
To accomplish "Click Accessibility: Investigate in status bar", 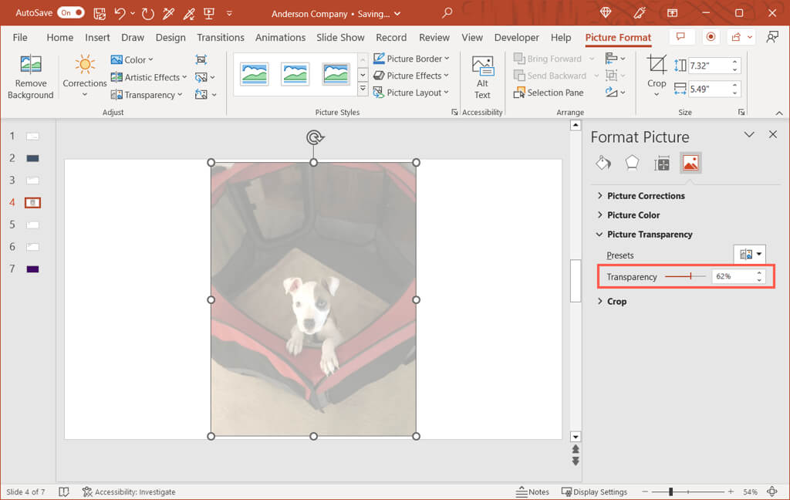I will coord(130,492).
